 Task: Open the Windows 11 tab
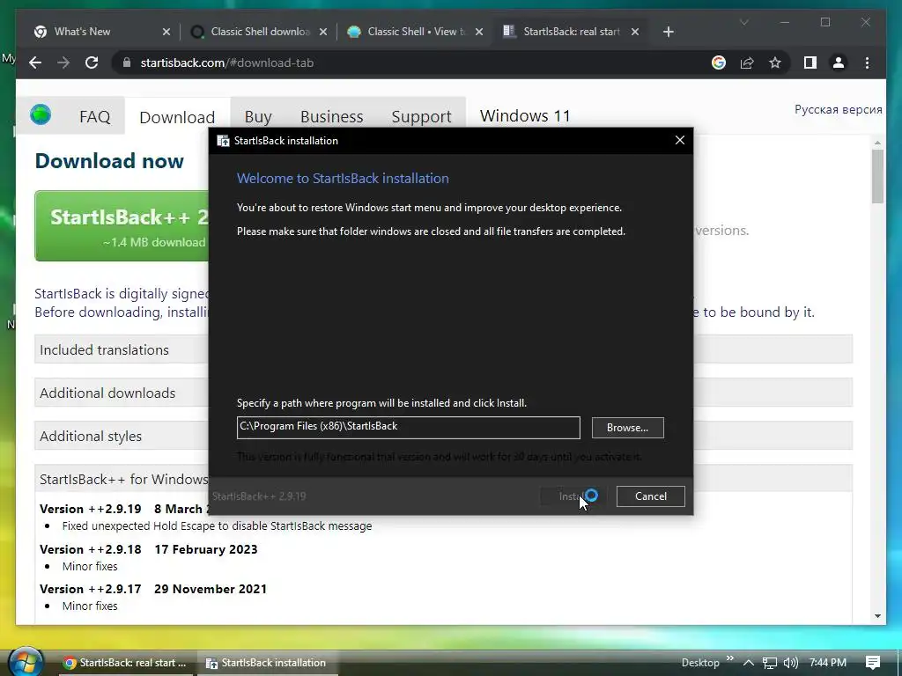coord(525,116)
